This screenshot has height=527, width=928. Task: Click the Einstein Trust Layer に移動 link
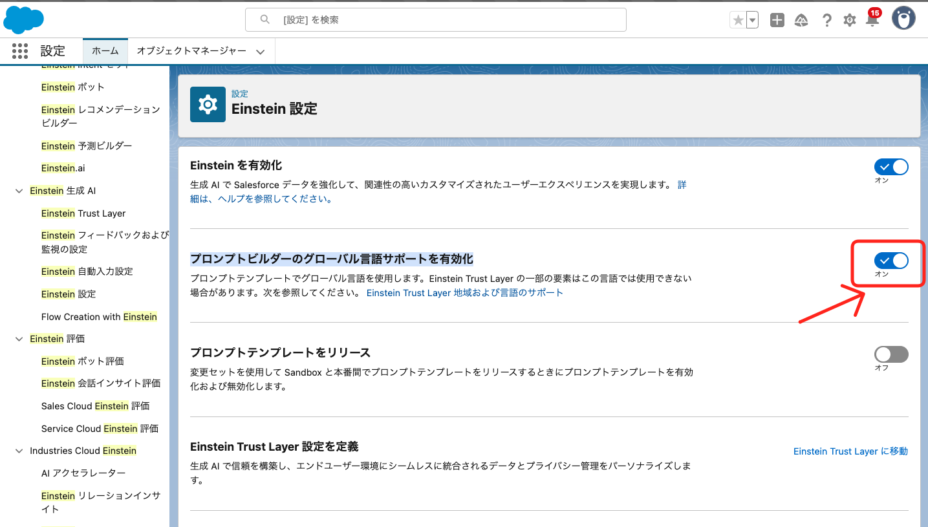click(x=850, y=451)
